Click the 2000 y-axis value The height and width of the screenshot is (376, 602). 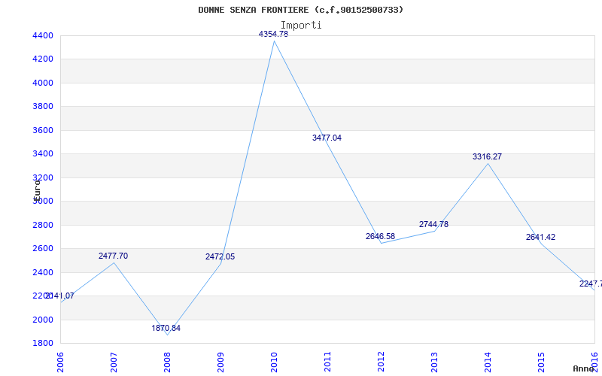click(41, 320)
